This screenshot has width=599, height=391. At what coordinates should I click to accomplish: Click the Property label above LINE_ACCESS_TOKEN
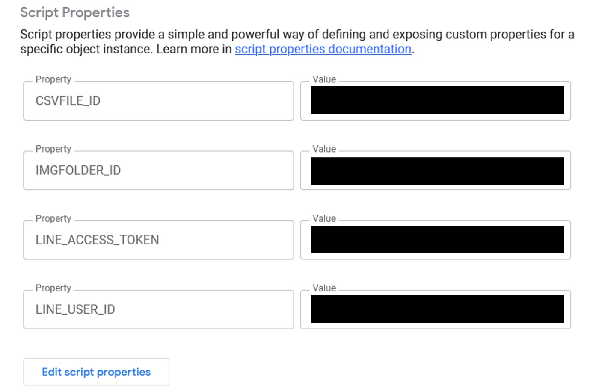(53, 218)
